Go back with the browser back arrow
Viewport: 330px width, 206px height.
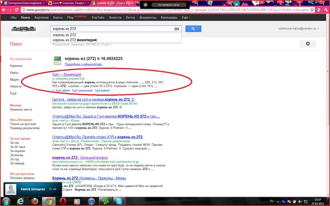point(4,10)
